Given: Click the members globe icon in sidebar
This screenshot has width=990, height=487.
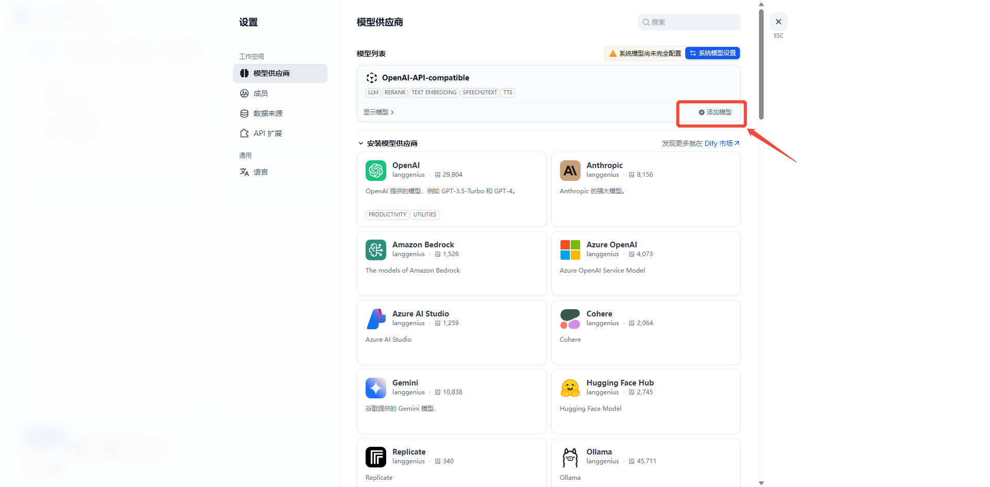Looking at the screenshot, I should [244, 93].
